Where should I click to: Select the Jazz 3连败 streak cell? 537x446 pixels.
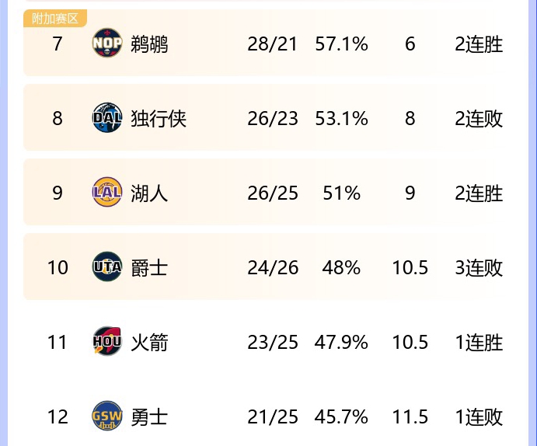click(x=479, y=268)
